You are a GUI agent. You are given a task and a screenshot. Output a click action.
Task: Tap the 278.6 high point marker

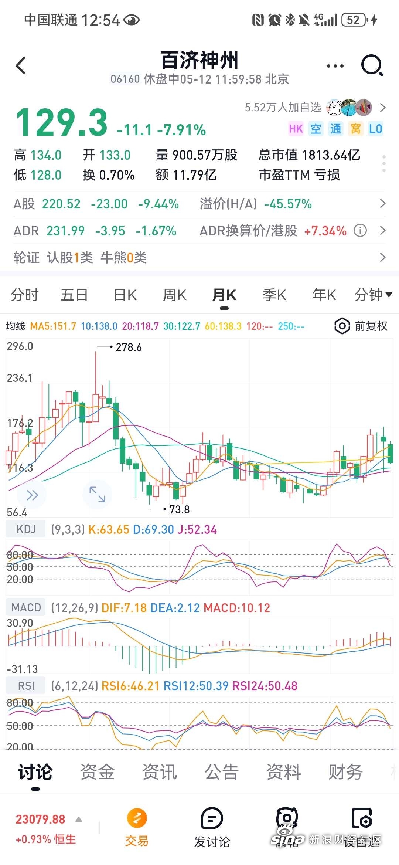pos(129,347)
